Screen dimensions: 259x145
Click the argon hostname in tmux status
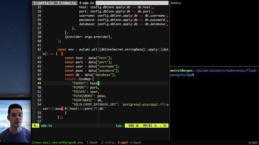pyautogui.click(x=253, y=142)
